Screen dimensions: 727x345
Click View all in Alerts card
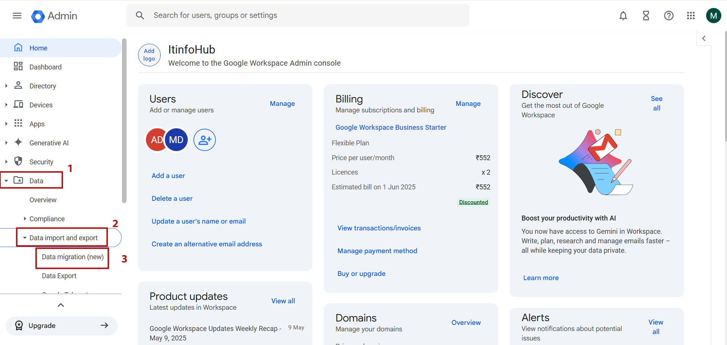(x=656, y=327)
